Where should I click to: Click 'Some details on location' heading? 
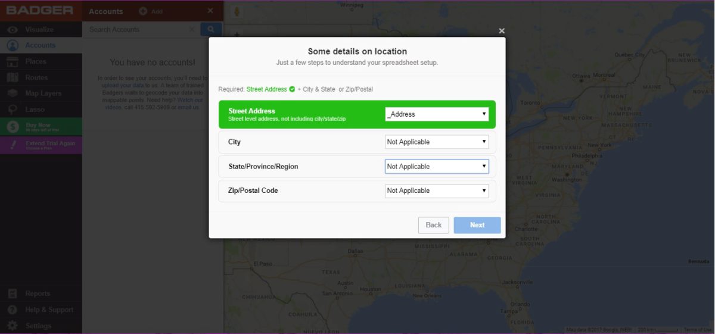coord(357,51)
